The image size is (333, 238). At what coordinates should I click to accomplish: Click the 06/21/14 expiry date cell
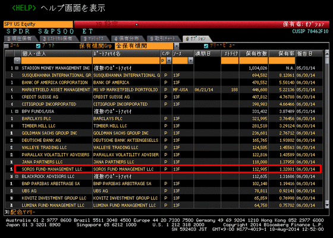pyautogui.click(x=204, y=90)
